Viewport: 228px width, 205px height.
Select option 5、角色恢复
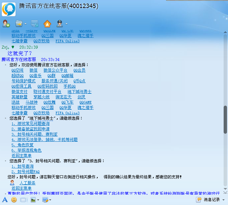click(x=23, y=145)
